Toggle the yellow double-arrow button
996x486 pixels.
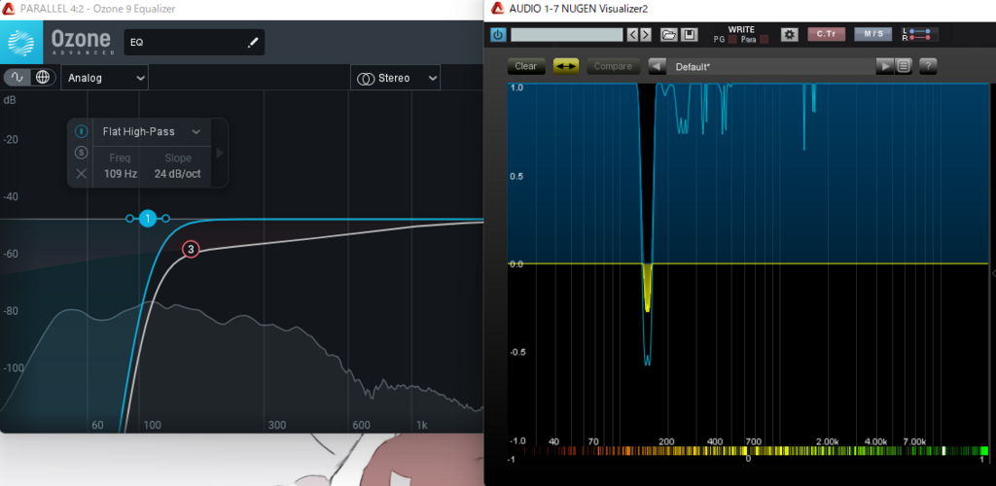(x=566, y=66)
